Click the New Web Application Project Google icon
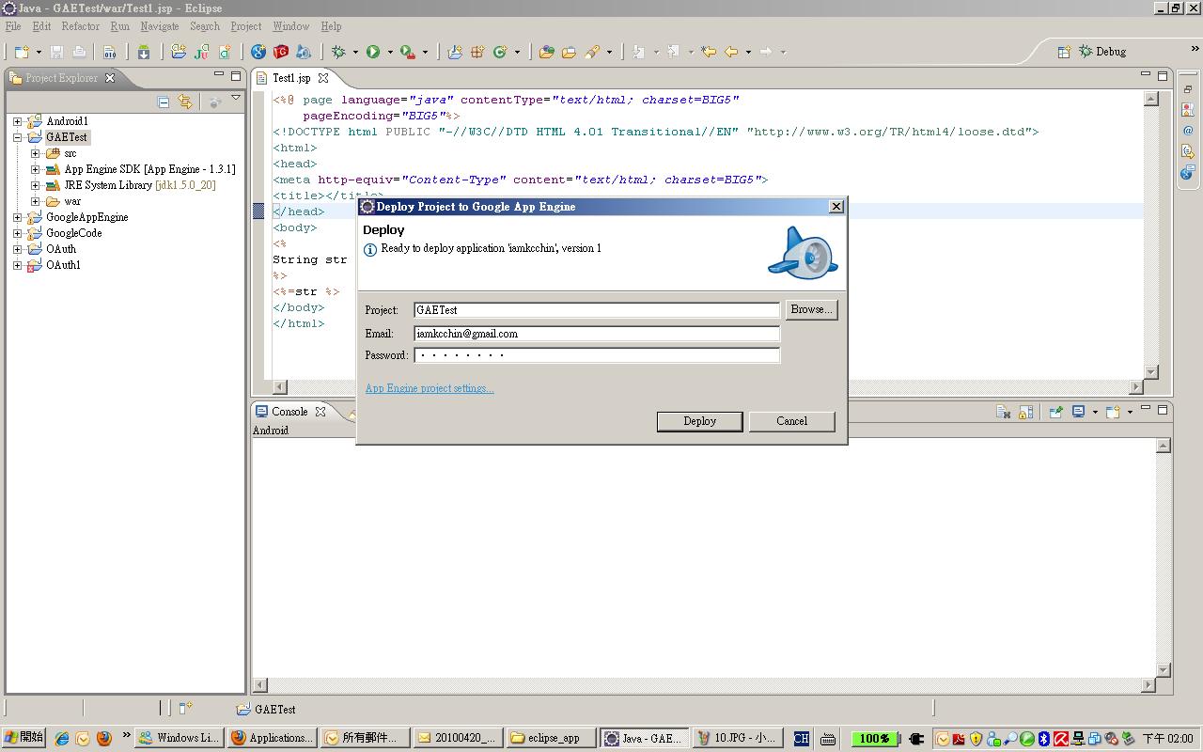Image resolution: width=1203 pixels, height=752 pixels. click(x=258, y=52)
